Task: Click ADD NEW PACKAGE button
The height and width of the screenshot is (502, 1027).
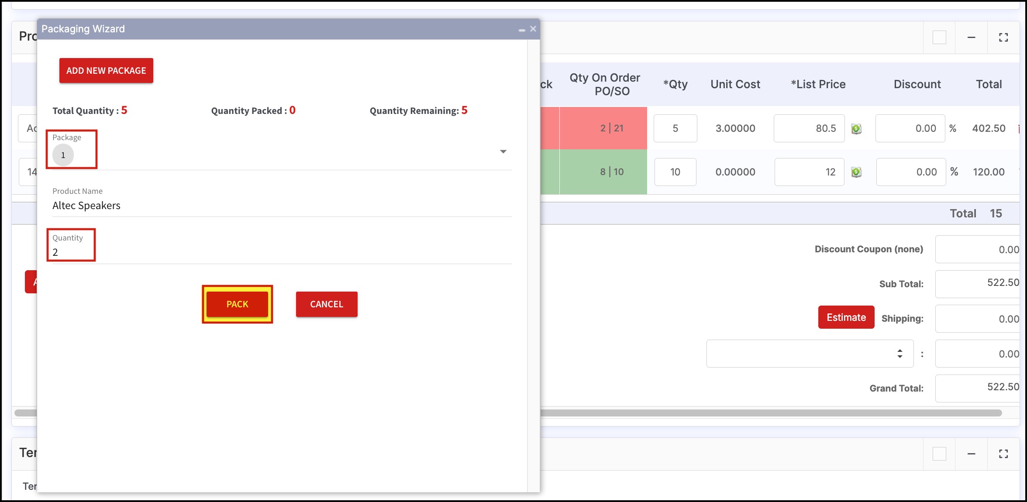Action: click(x=106, y=71)
